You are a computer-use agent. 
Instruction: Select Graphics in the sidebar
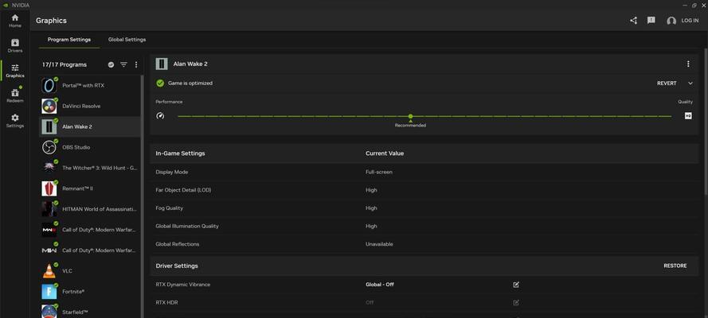15,71
